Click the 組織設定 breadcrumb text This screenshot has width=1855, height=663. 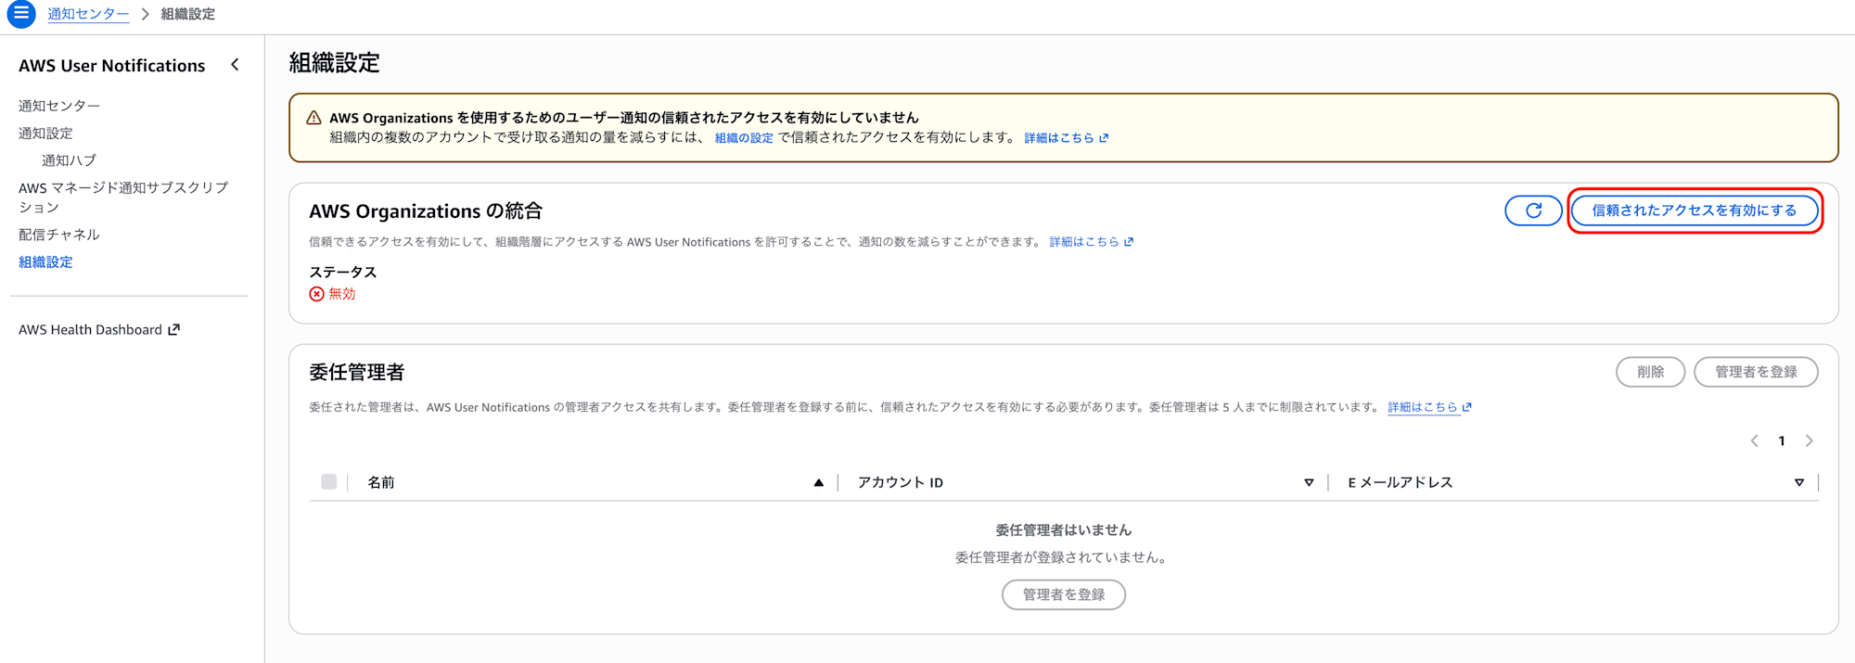pyautogui.click(x=187, y=14)
